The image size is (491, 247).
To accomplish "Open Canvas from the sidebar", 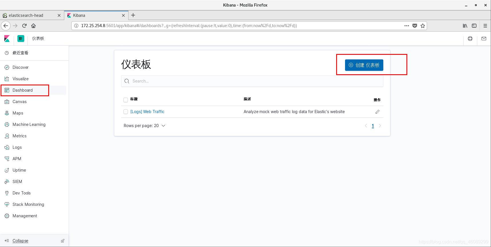I will [19, 102].
